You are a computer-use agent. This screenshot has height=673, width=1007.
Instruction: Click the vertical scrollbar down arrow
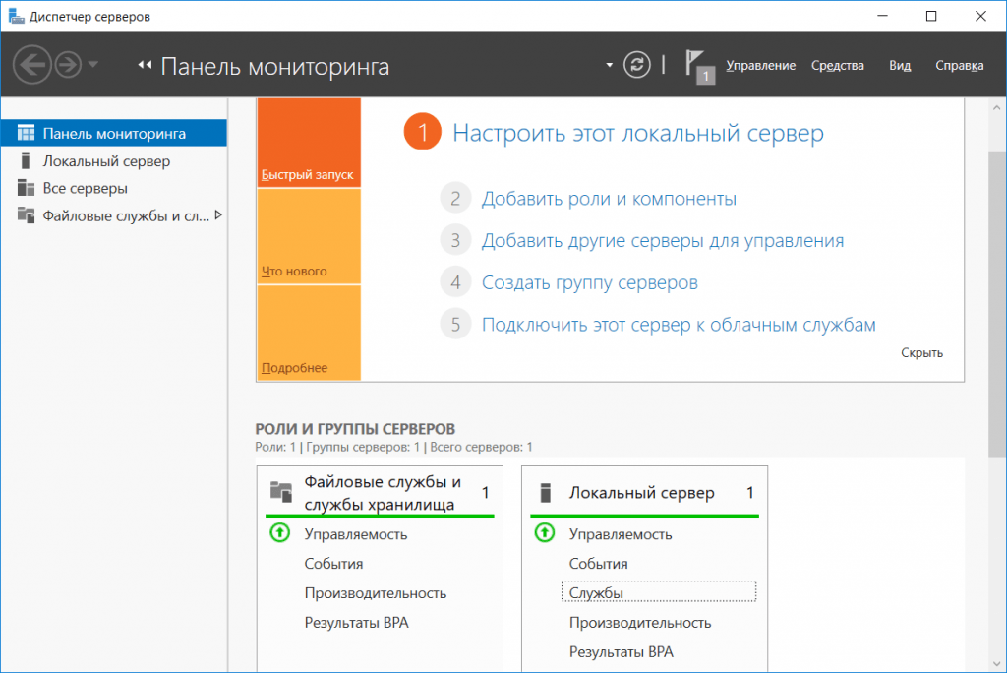point(997,663)
